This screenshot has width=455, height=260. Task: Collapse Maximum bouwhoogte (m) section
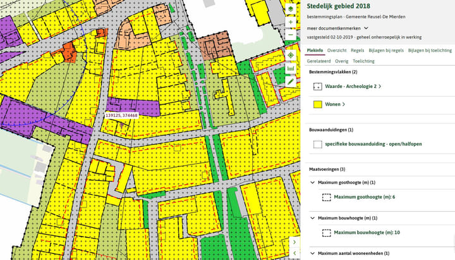312,218
